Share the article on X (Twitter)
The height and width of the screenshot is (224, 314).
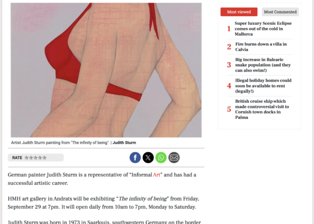point(148,158)
